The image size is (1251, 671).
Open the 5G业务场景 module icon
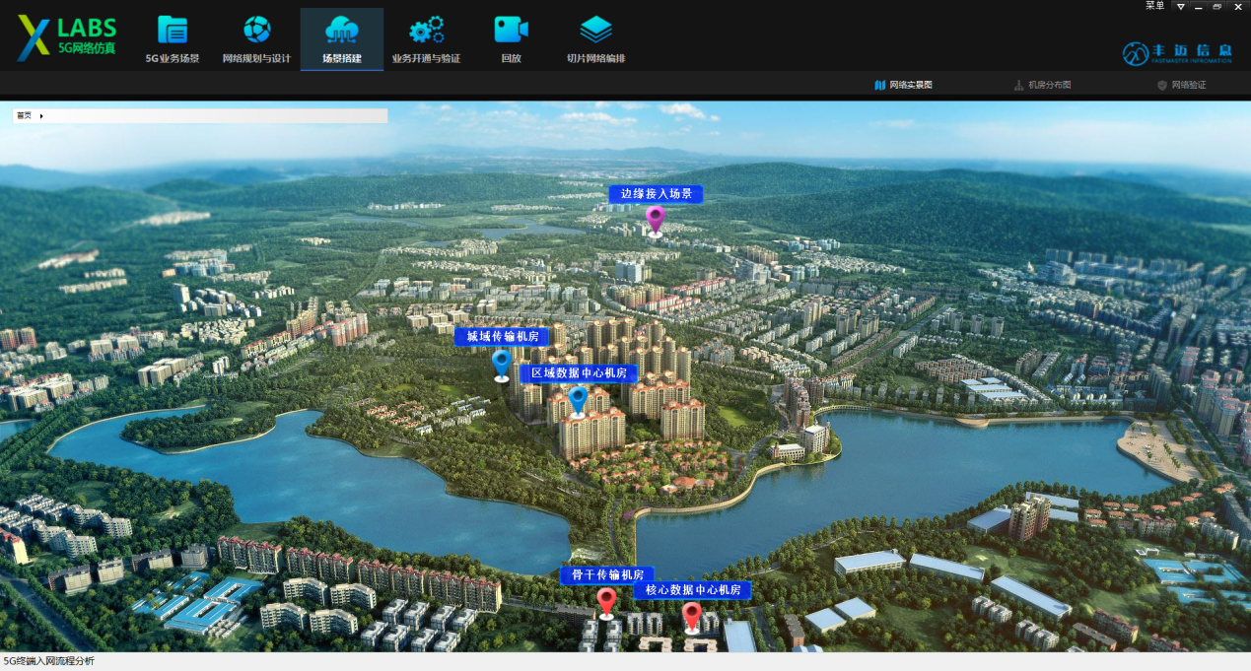pos(173,31)
